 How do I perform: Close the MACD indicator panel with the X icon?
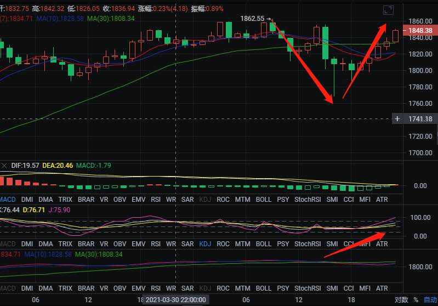coord(4,166)
